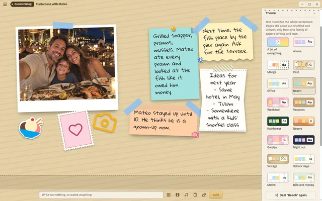Choose the Office theme
This screenshot has width=322, height=201.
point(278,85)
